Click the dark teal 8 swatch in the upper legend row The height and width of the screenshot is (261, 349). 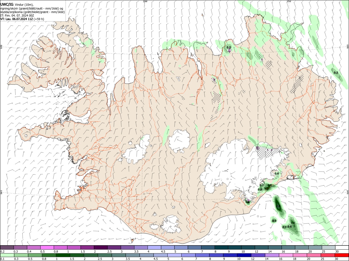[221, 247]
